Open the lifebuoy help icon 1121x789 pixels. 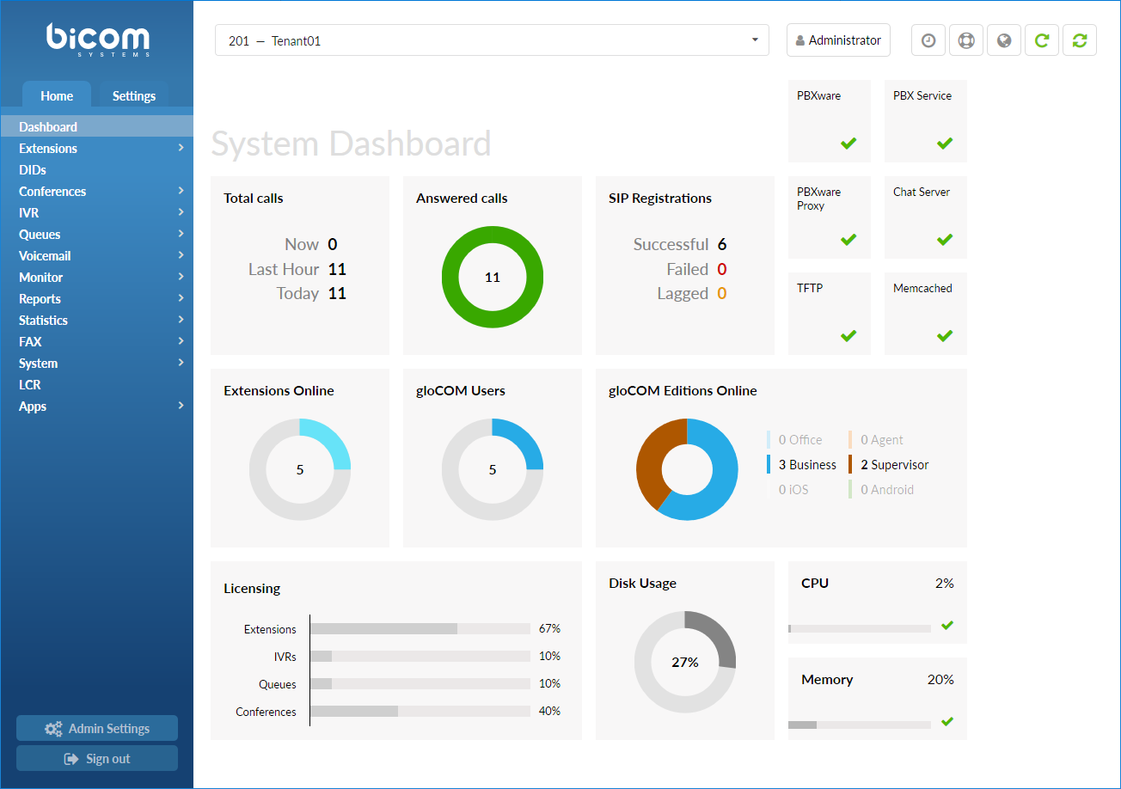pos(966,40)
